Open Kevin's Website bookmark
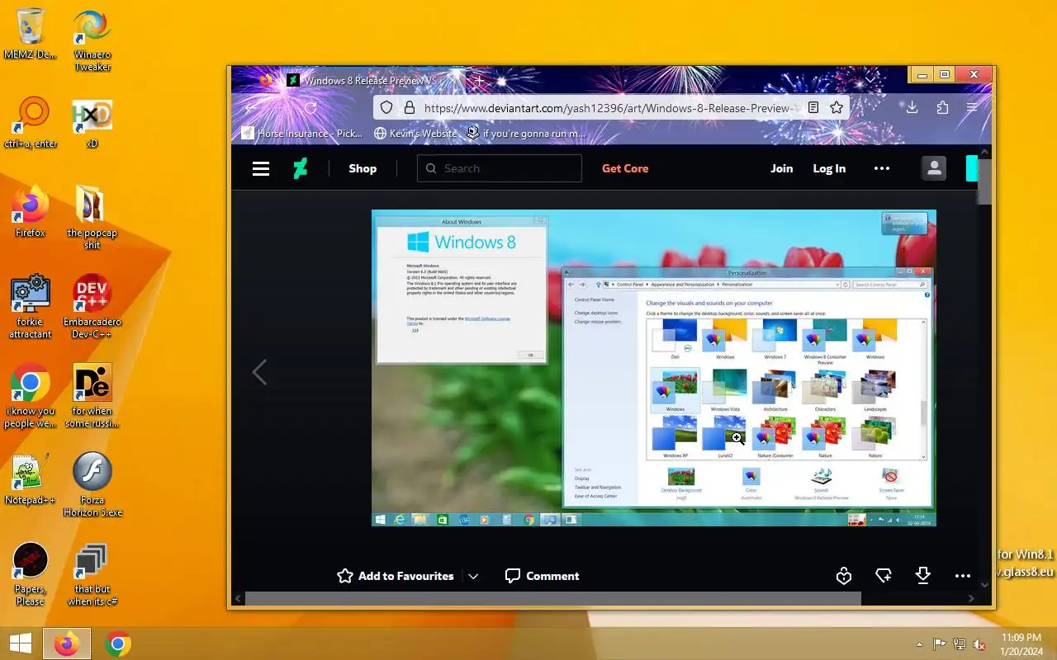 coord(415,133)
